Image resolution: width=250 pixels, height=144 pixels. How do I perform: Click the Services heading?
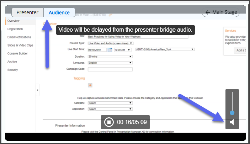pos(230,31)
